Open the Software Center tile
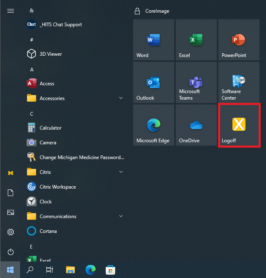This screenshot has width=266, height=278. tap(239, 82)
